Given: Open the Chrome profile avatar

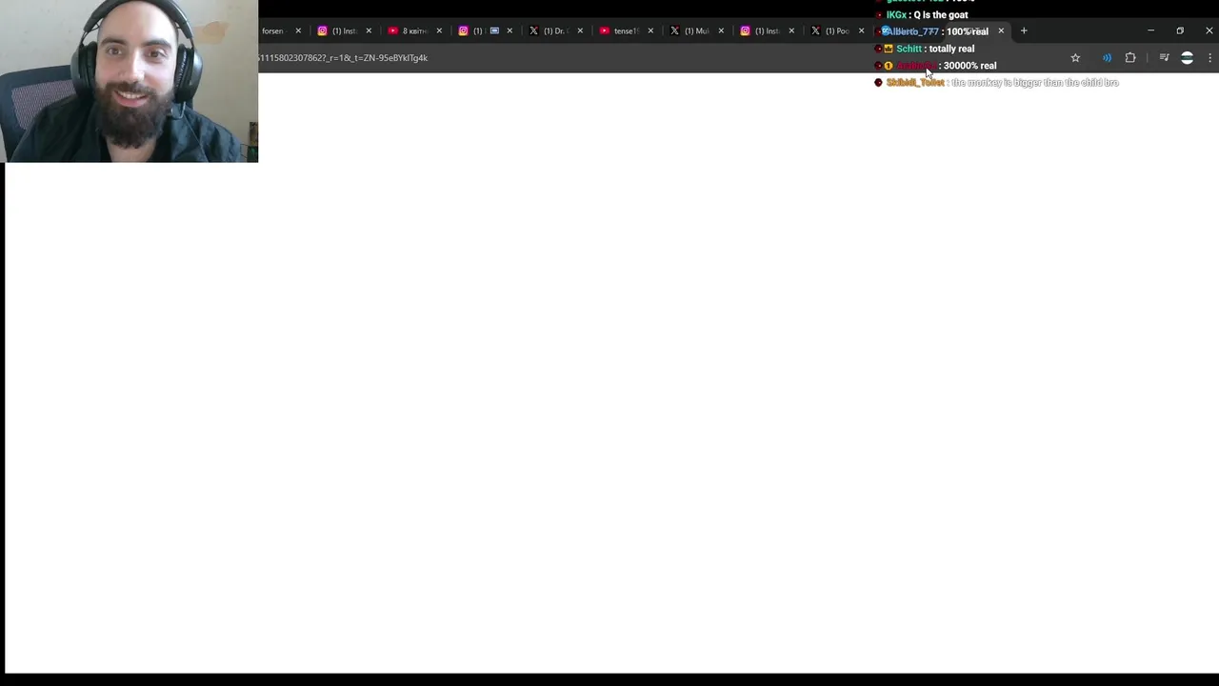Looking at the screenshot, I should [1187, 58].
